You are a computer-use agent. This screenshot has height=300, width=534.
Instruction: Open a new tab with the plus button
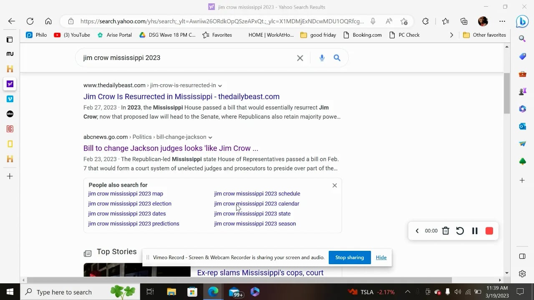coord(10,176)
